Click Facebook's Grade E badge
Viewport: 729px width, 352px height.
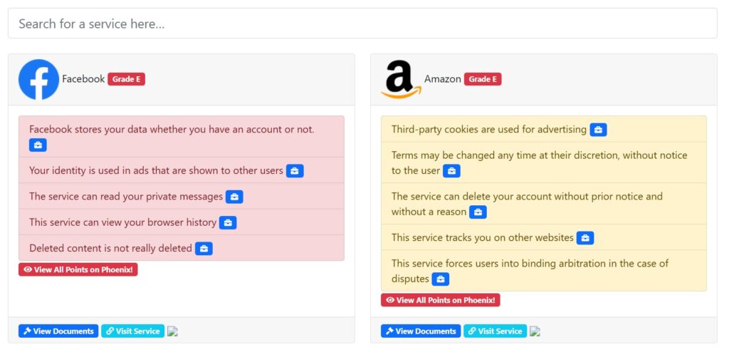(127, 79)
